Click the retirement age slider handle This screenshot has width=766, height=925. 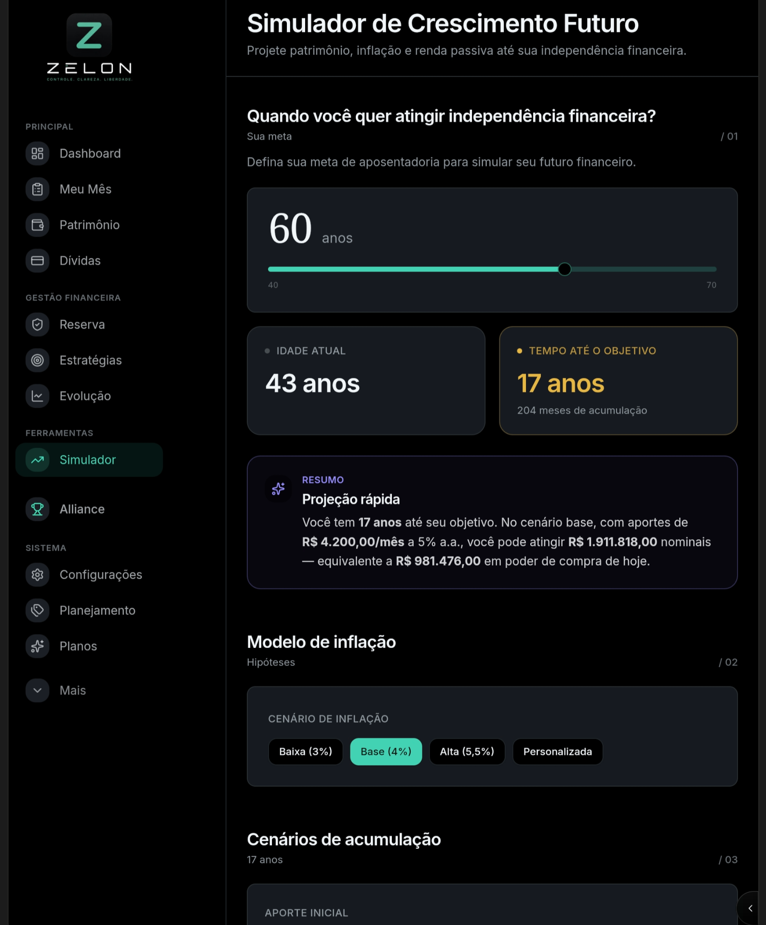(564, 269)
